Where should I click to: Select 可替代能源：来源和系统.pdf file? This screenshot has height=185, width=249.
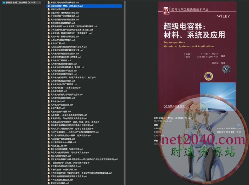point(65,170)
